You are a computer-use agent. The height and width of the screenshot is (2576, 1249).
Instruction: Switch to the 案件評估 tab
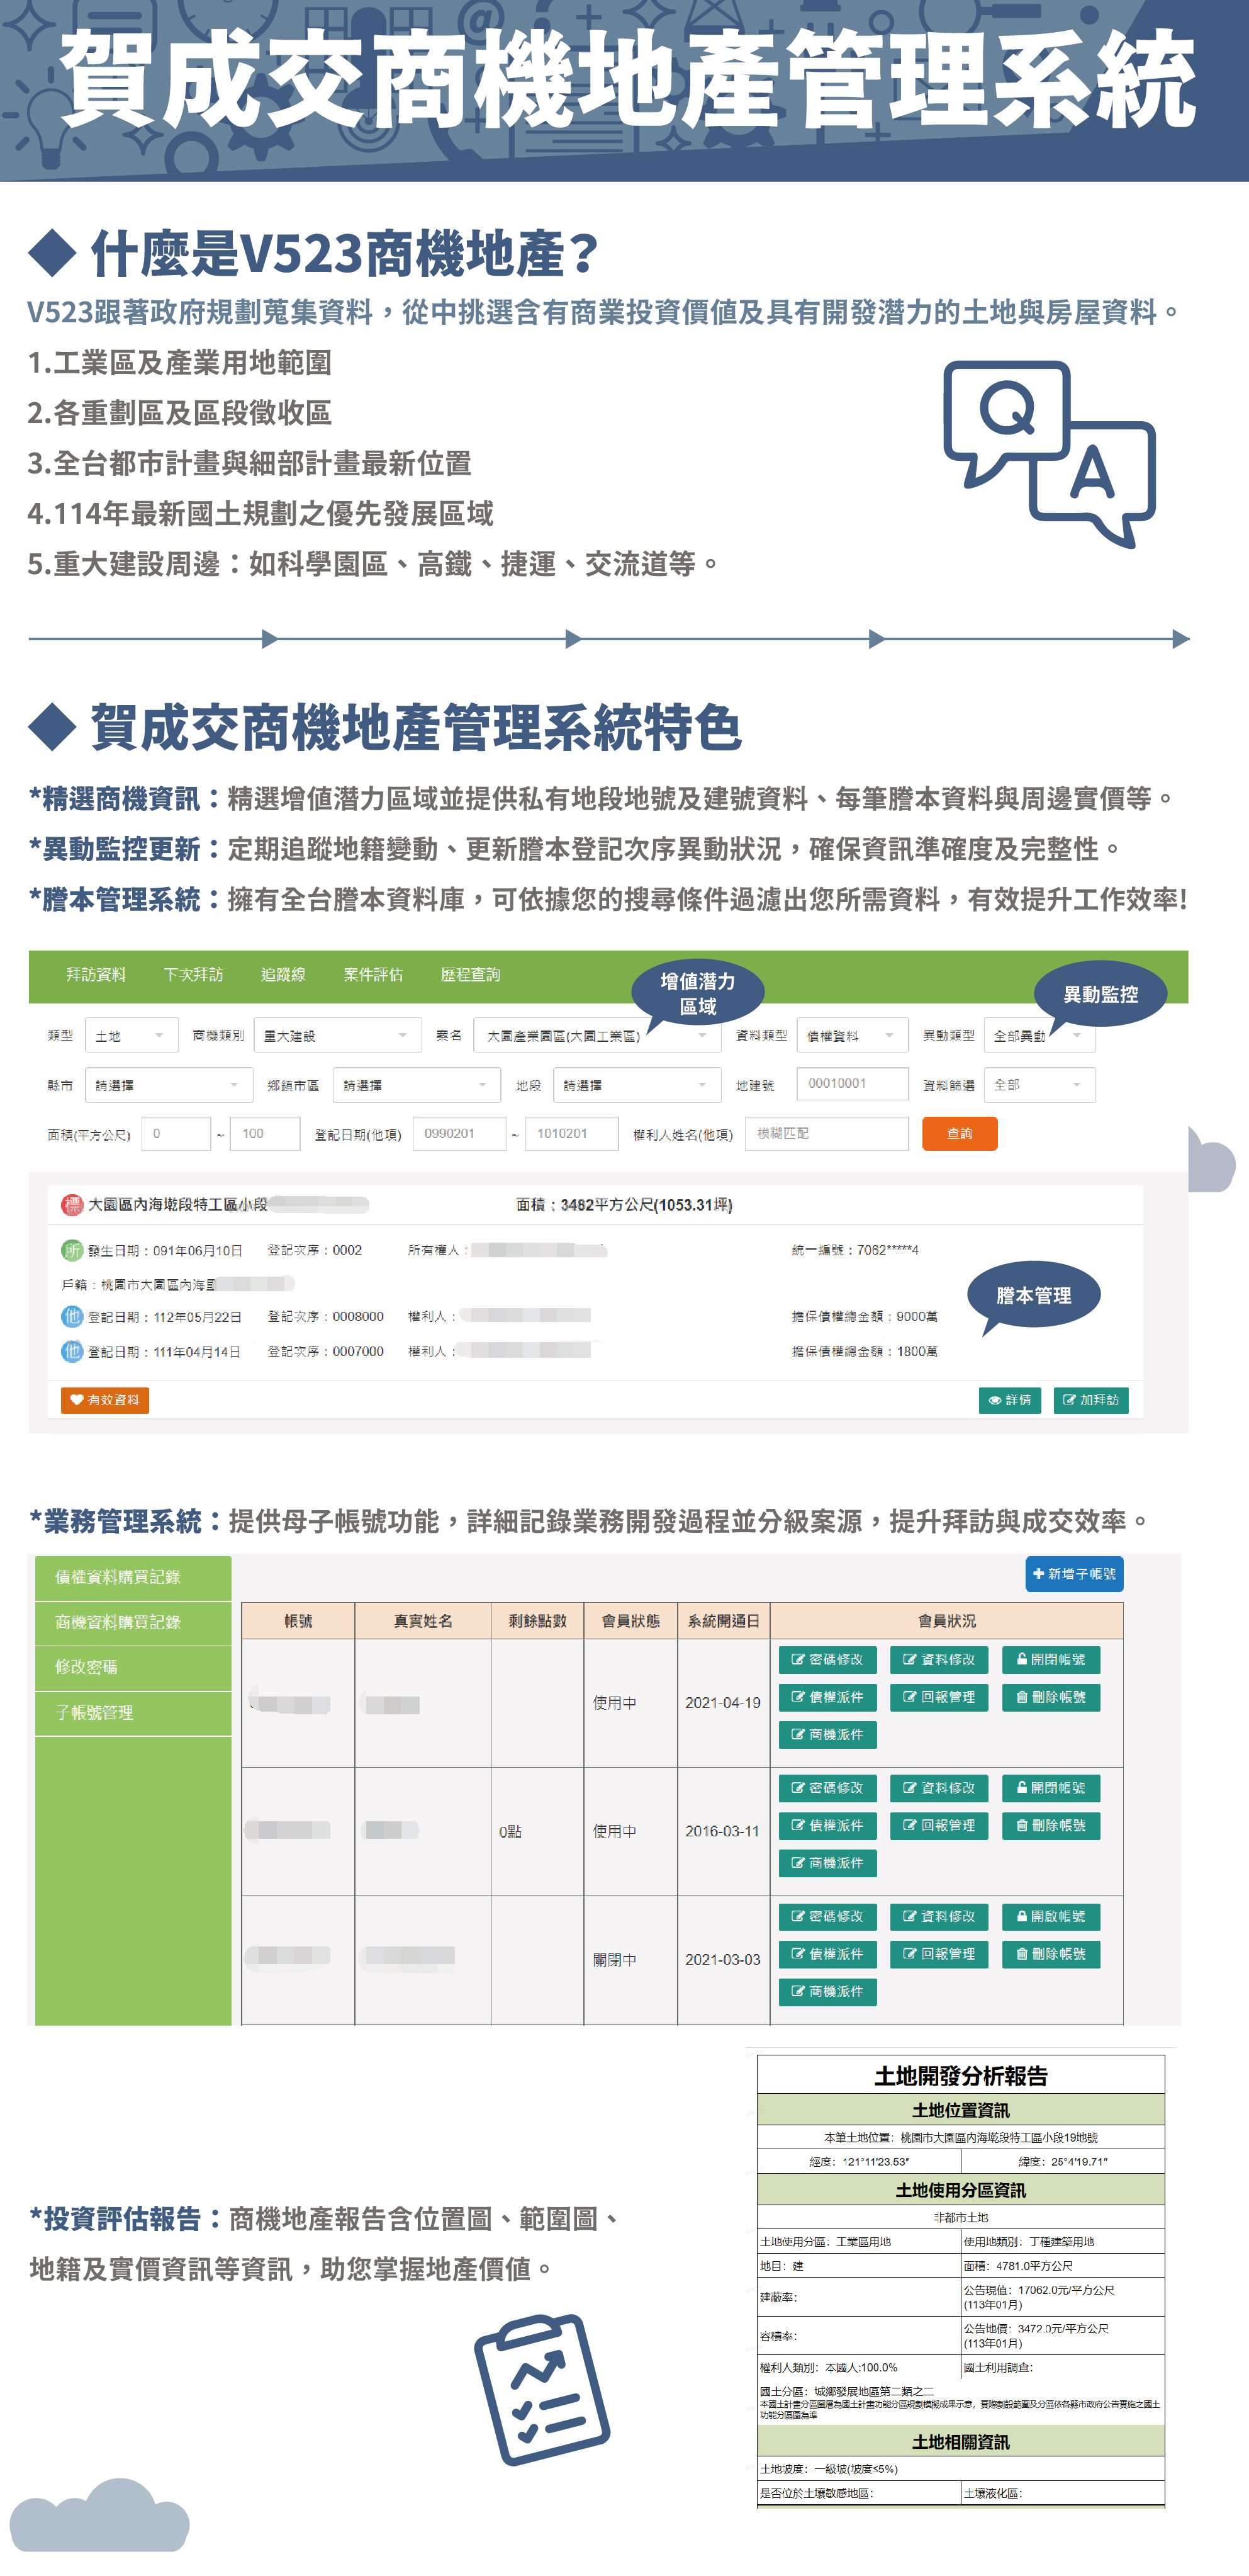[x=372, y=975]
